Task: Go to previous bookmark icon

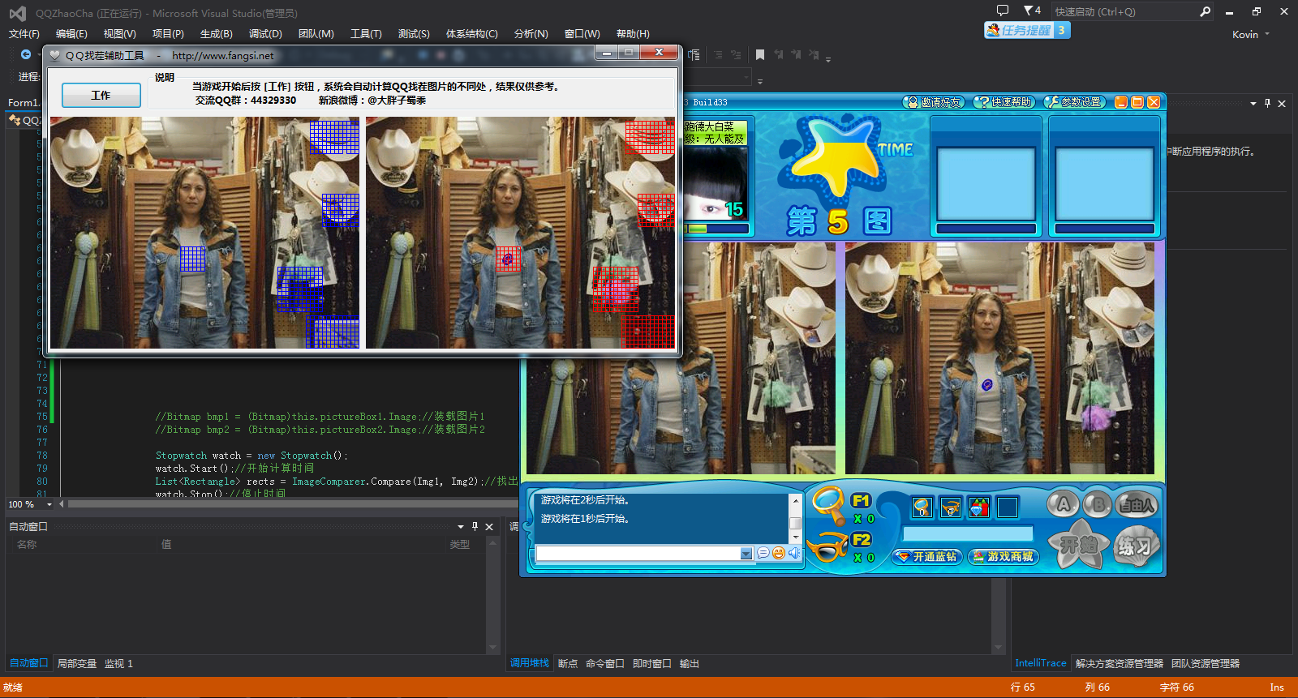Action: (x=778, y=55)
